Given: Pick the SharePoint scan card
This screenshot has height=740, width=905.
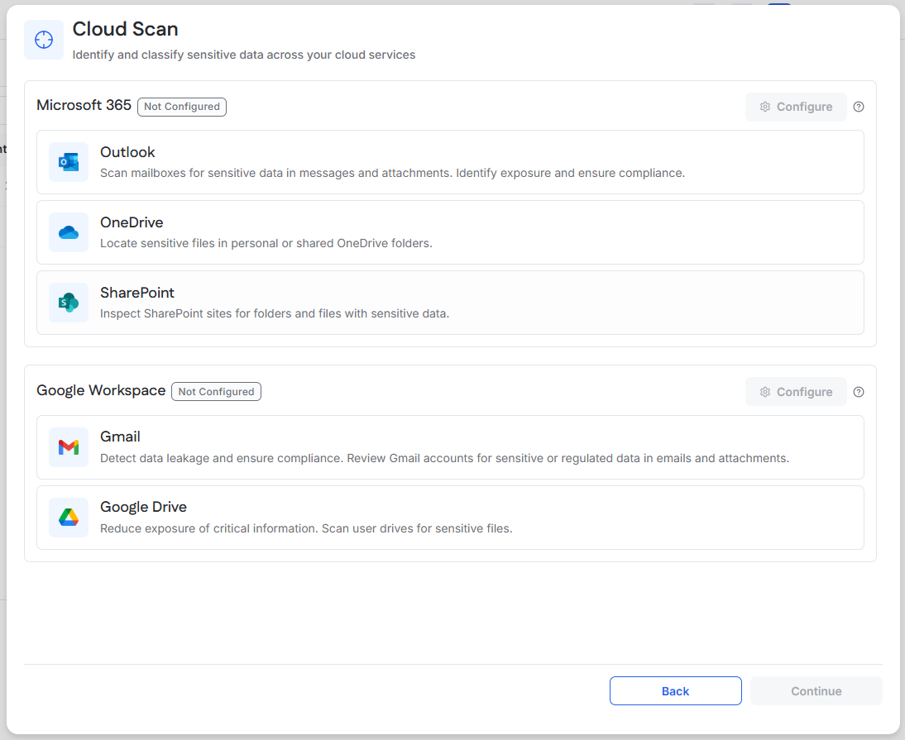Looking at the screenshot, I should 450,303.
